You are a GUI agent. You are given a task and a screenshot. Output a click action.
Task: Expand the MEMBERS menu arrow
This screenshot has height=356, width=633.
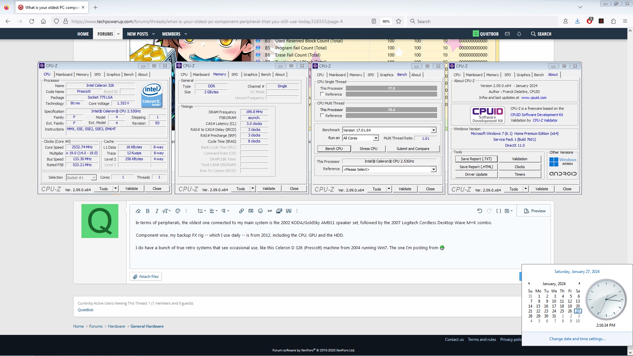(x=186, y=34)
